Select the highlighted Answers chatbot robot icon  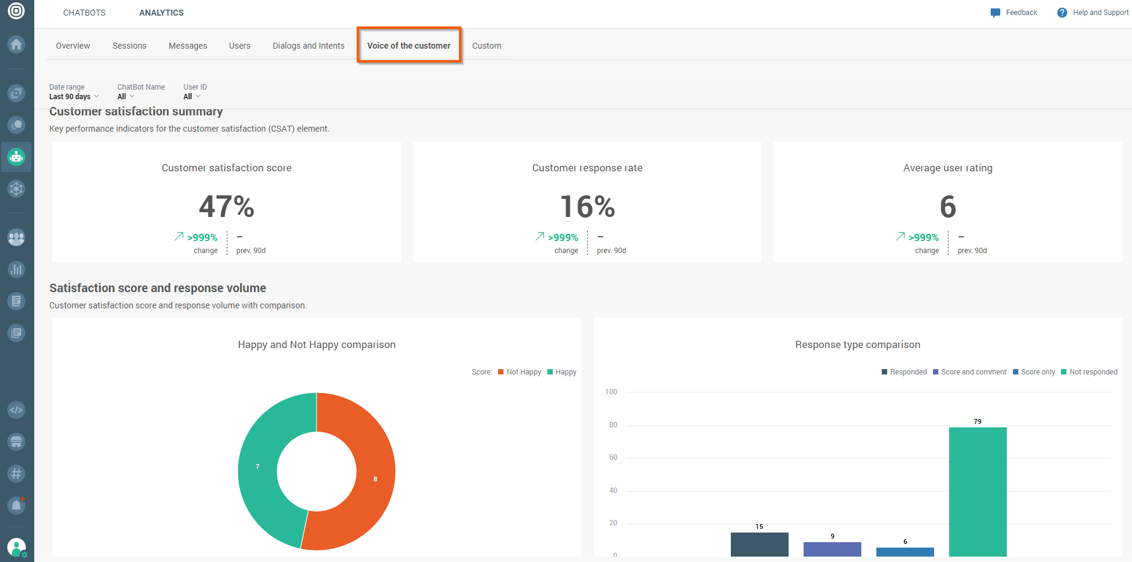tap(16, 157)
